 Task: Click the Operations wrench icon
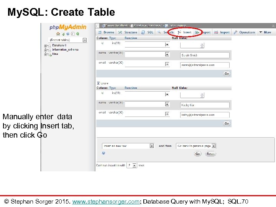(235, 32)
